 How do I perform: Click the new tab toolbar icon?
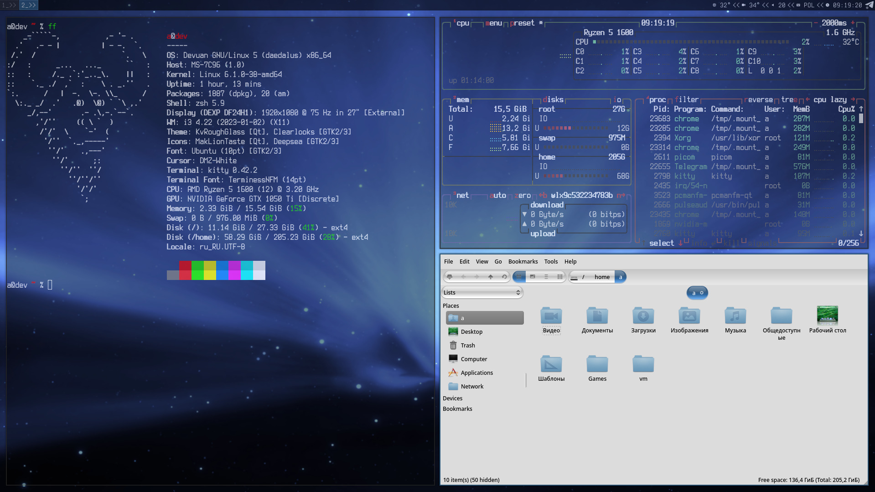point(450,277)
